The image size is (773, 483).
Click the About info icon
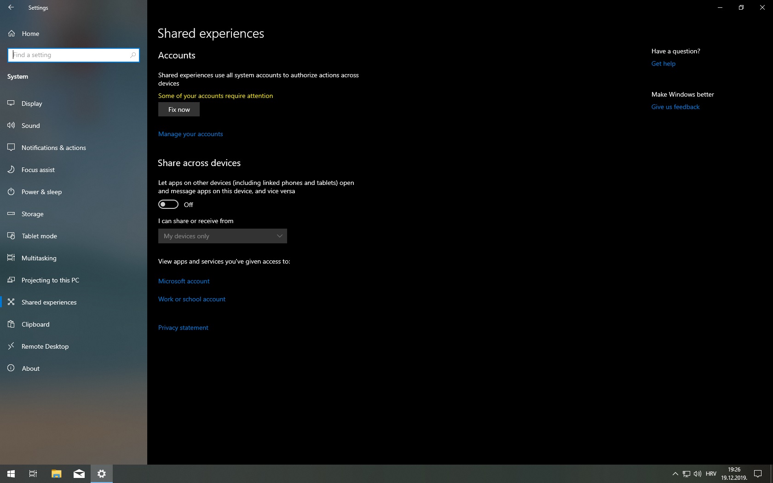pos(11,368)
